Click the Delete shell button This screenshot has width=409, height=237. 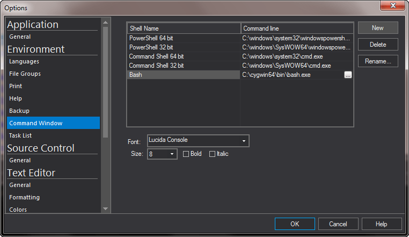tap(378, 45)
